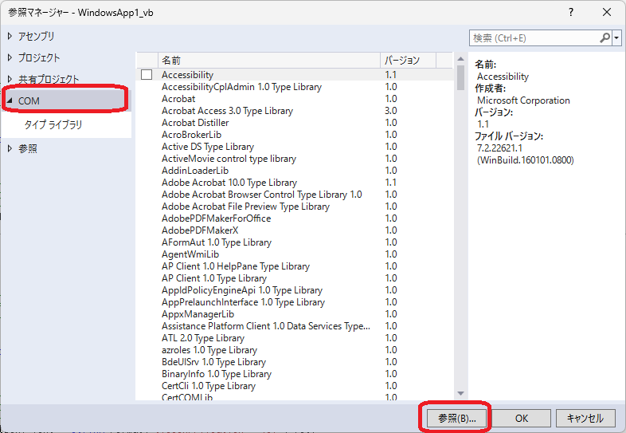The height and width of the screenshot is (433, 626).
Task: Confirm with the OK button
Action: pyautogui.click(x=522, y=418)
